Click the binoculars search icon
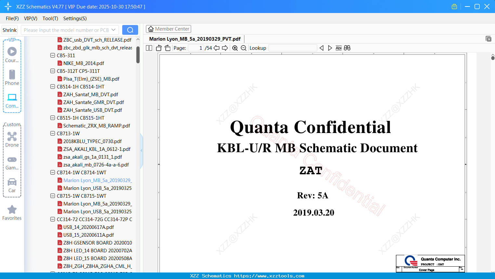Screen dimensions: 495x279 (x=347, y=48)
